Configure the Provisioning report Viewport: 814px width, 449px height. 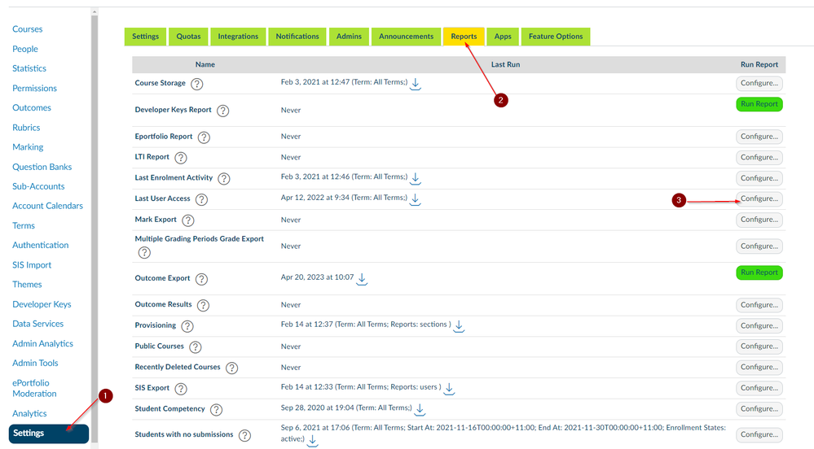(759, 325)
